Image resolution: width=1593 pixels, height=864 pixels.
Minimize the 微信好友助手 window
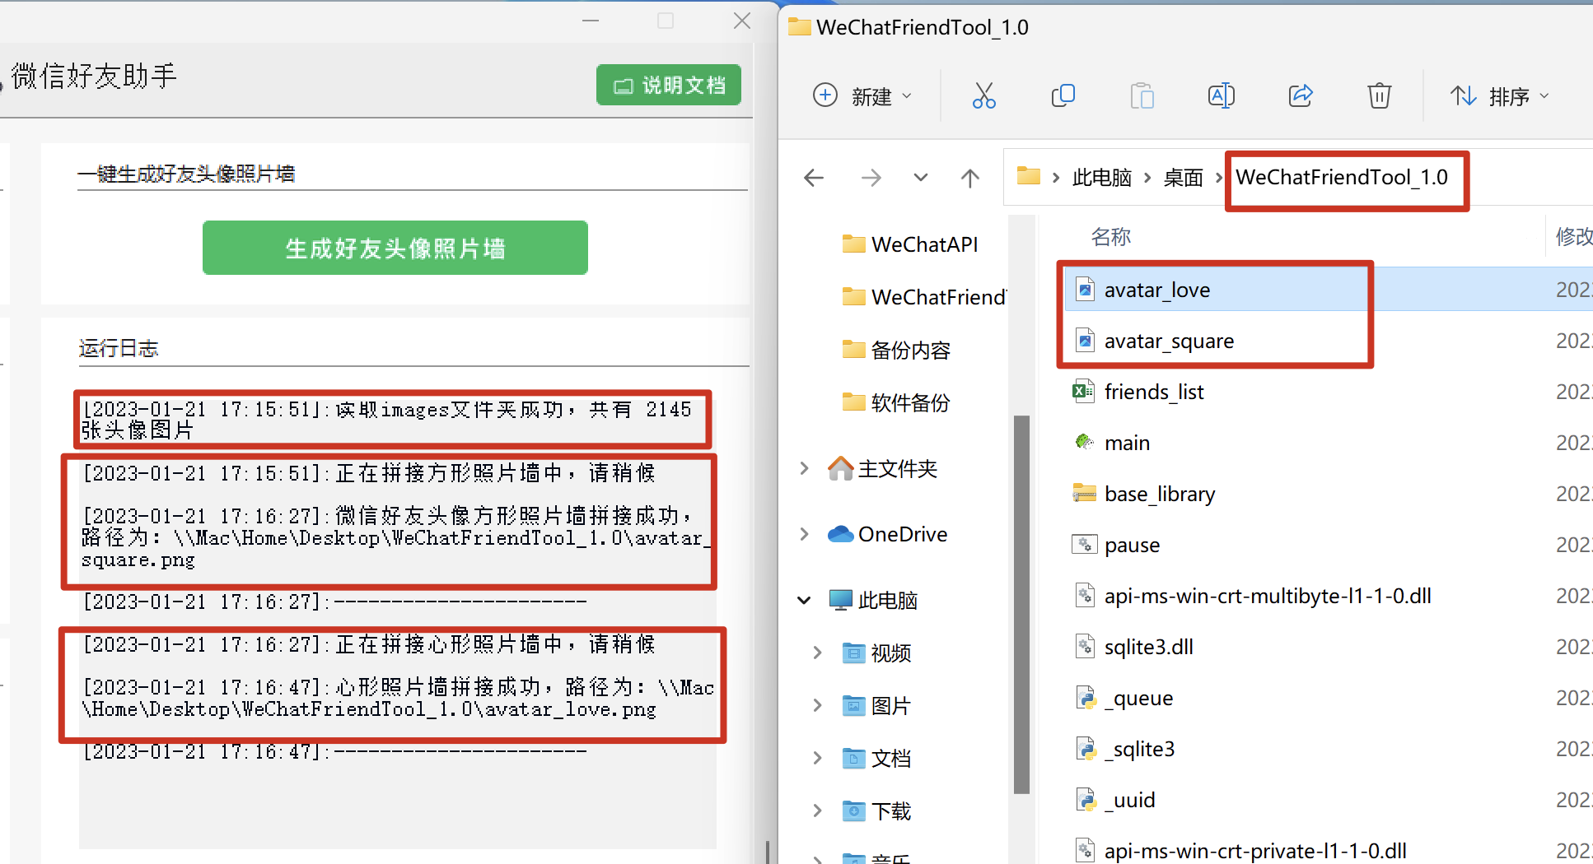[x=591, y=21]
